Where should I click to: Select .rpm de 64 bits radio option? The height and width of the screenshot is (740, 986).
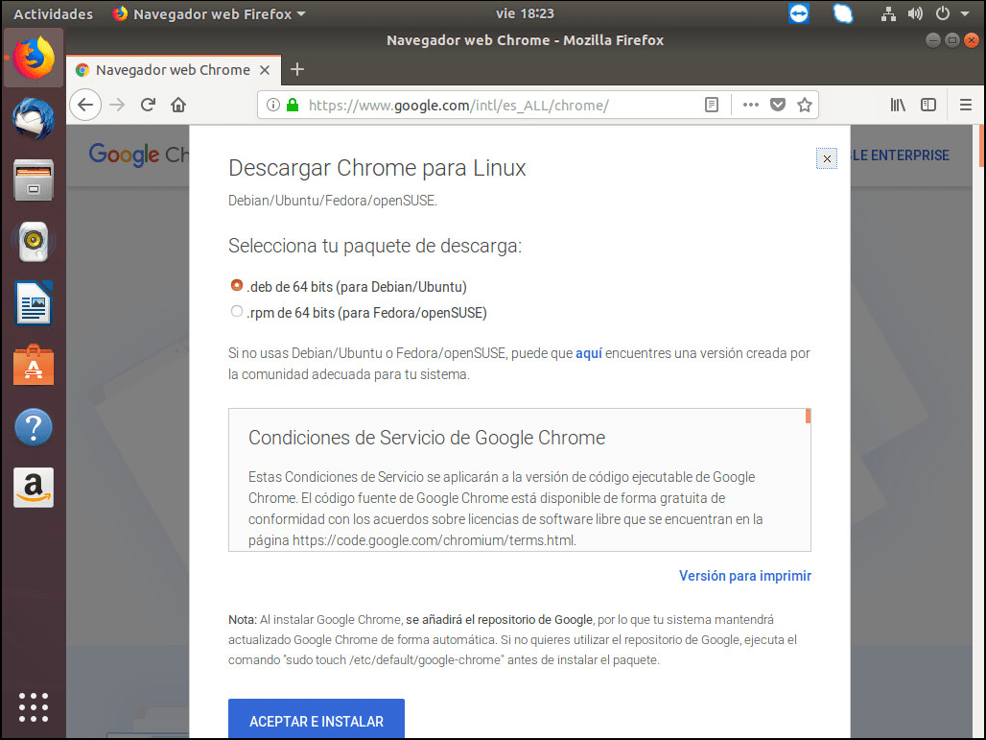tap(237, 312)
